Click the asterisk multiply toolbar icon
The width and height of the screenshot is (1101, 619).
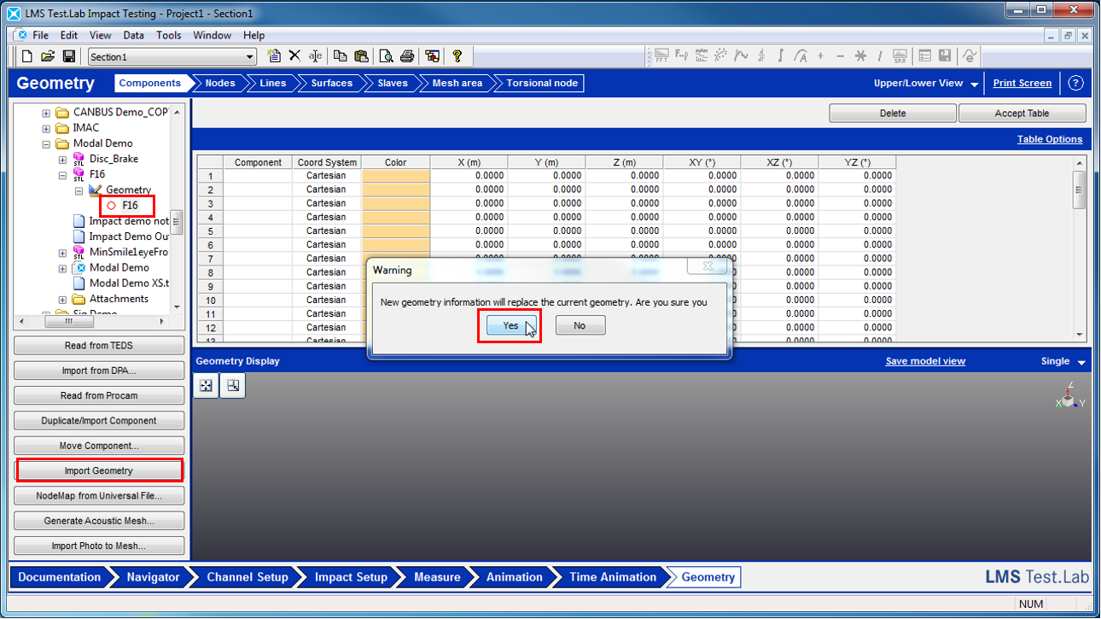[860, 56]
